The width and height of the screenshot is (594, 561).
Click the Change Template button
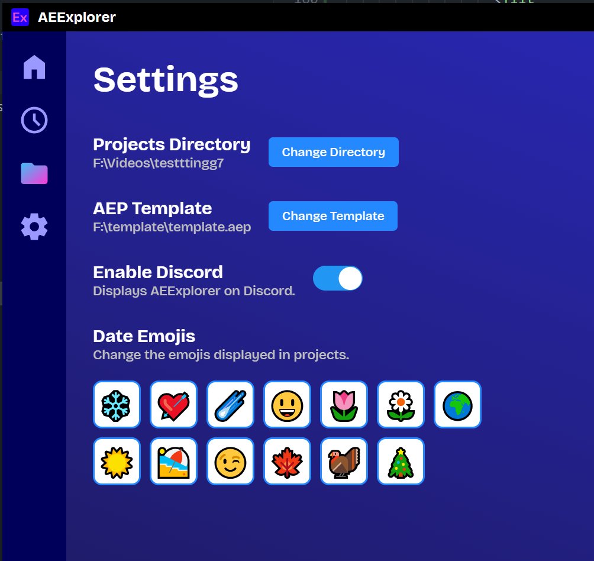(x=333, y=216)
